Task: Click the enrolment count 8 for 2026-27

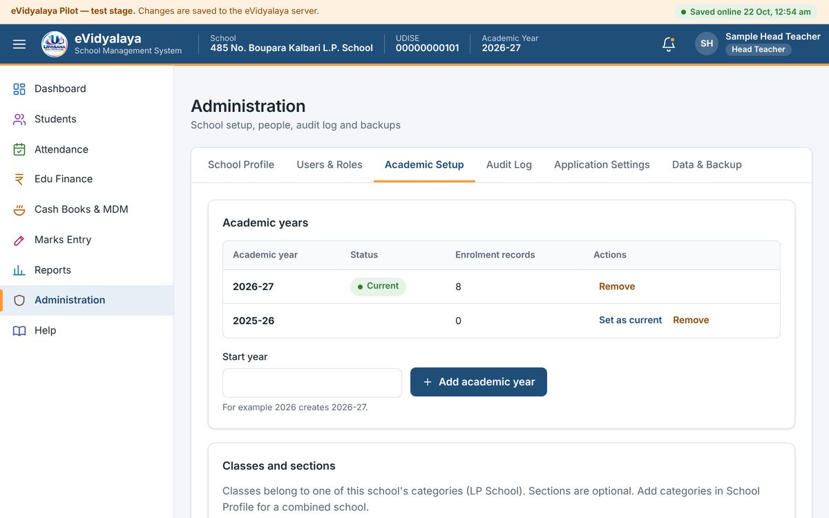Action: pos(458,287)
